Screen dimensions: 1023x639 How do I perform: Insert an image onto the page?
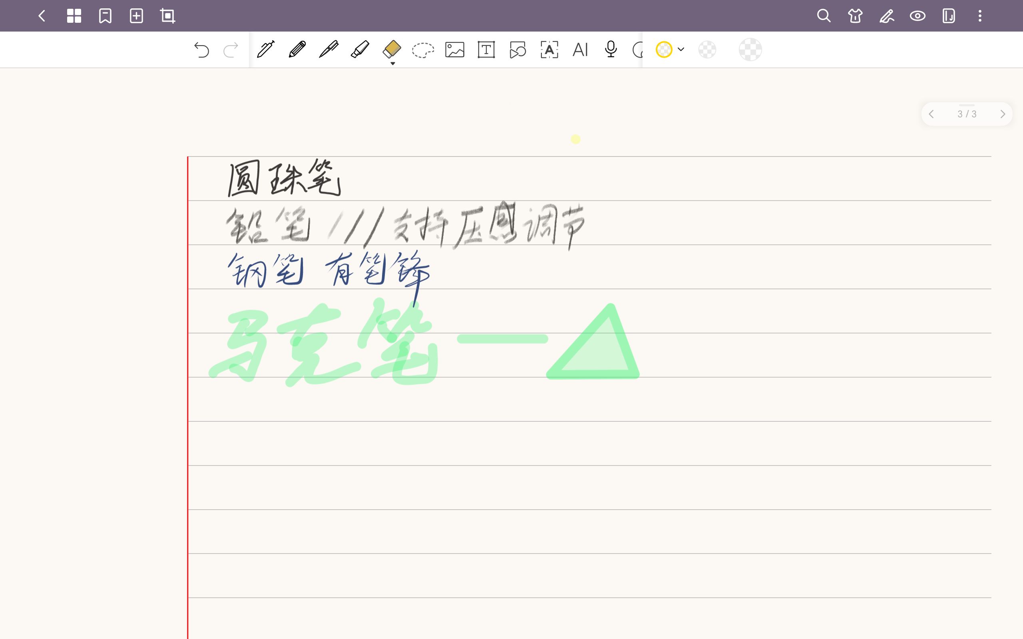[454, 50]
